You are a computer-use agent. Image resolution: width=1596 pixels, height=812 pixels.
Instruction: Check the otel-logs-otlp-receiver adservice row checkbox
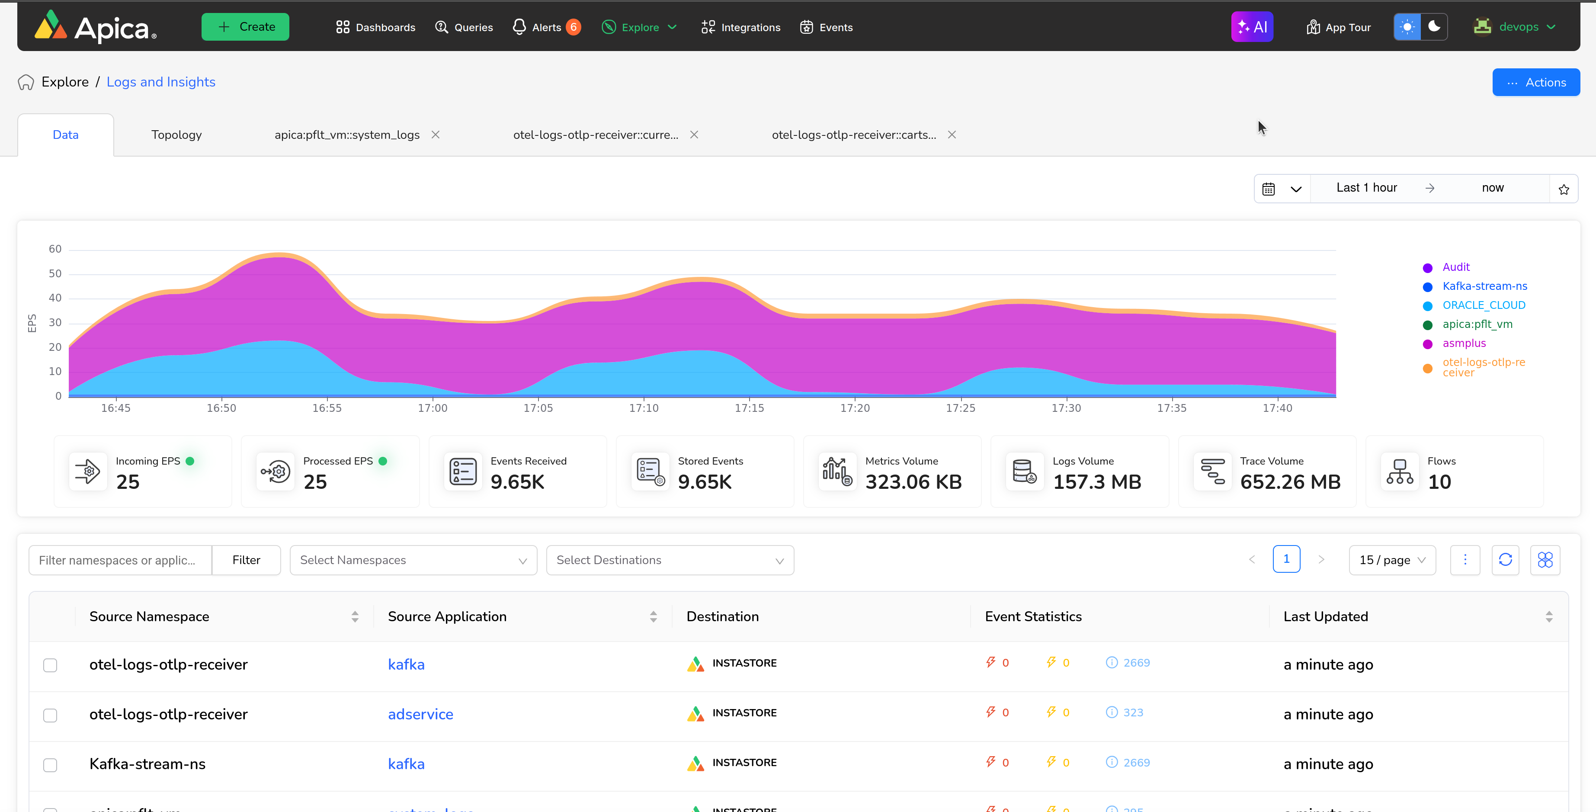tap(50, 715)
